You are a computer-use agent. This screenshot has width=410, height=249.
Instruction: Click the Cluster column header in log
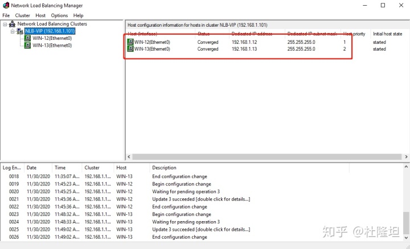click(98, 168)
